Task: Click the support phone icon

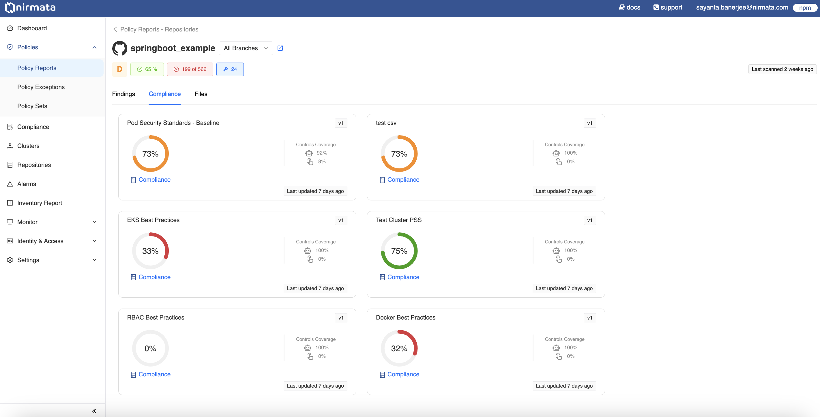Action: pos(656,7)
